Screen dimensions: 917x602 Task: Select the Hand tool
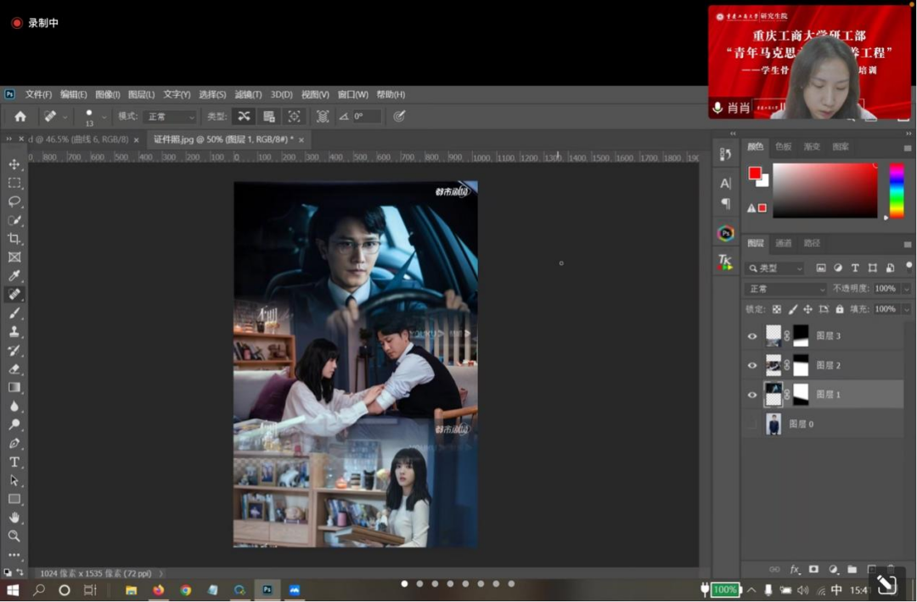tap(14, 518)
